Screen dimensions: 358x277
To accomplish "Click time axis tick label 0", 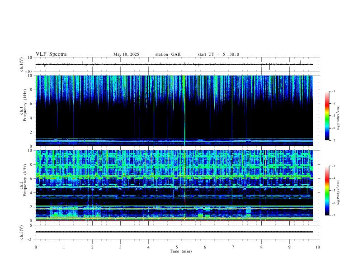I will coord(36,247).
